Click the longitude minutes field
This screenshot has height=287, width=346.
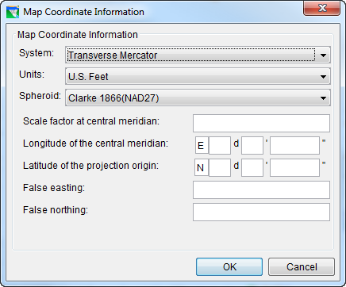point(252,145)
